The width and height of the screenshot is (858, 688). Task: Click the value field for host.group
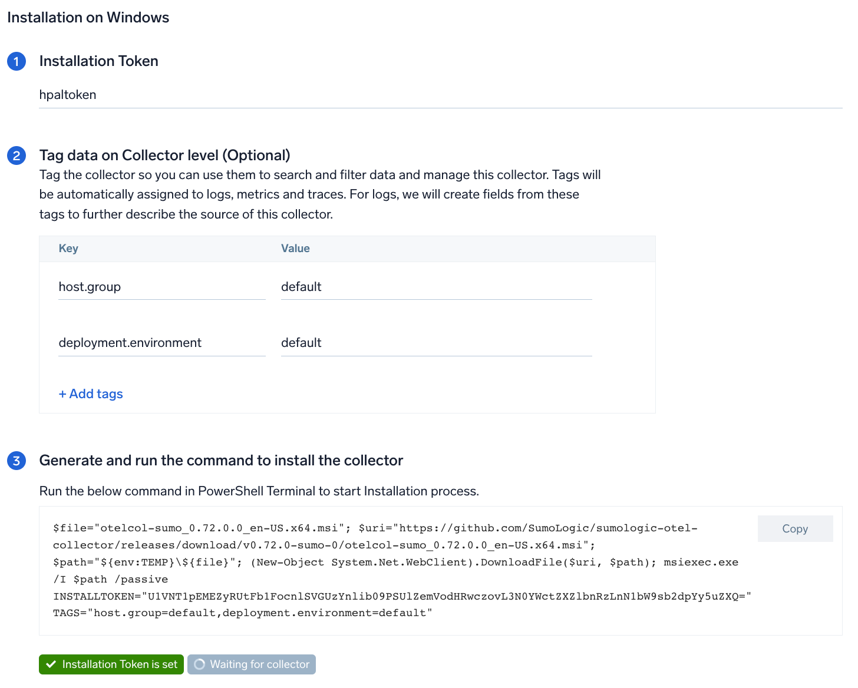437,287
